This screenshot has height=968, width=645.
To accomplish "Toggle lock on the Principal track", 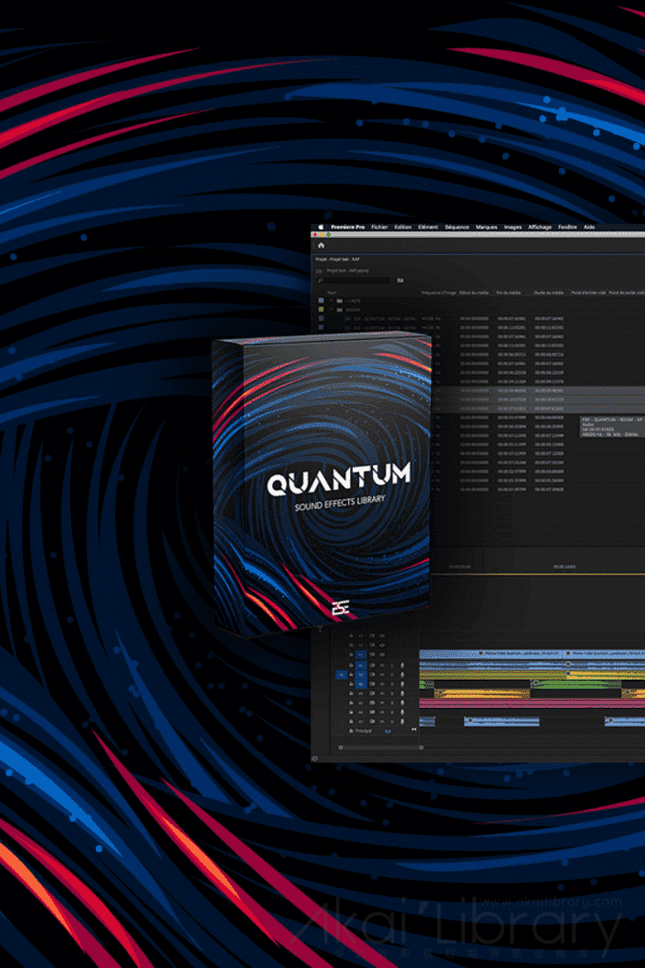I will click(x=351, y=731).
